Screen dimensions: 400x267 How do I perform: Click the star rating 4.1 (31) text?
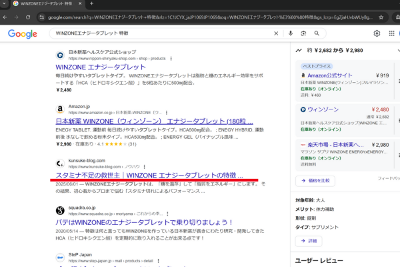pos(117,144)
